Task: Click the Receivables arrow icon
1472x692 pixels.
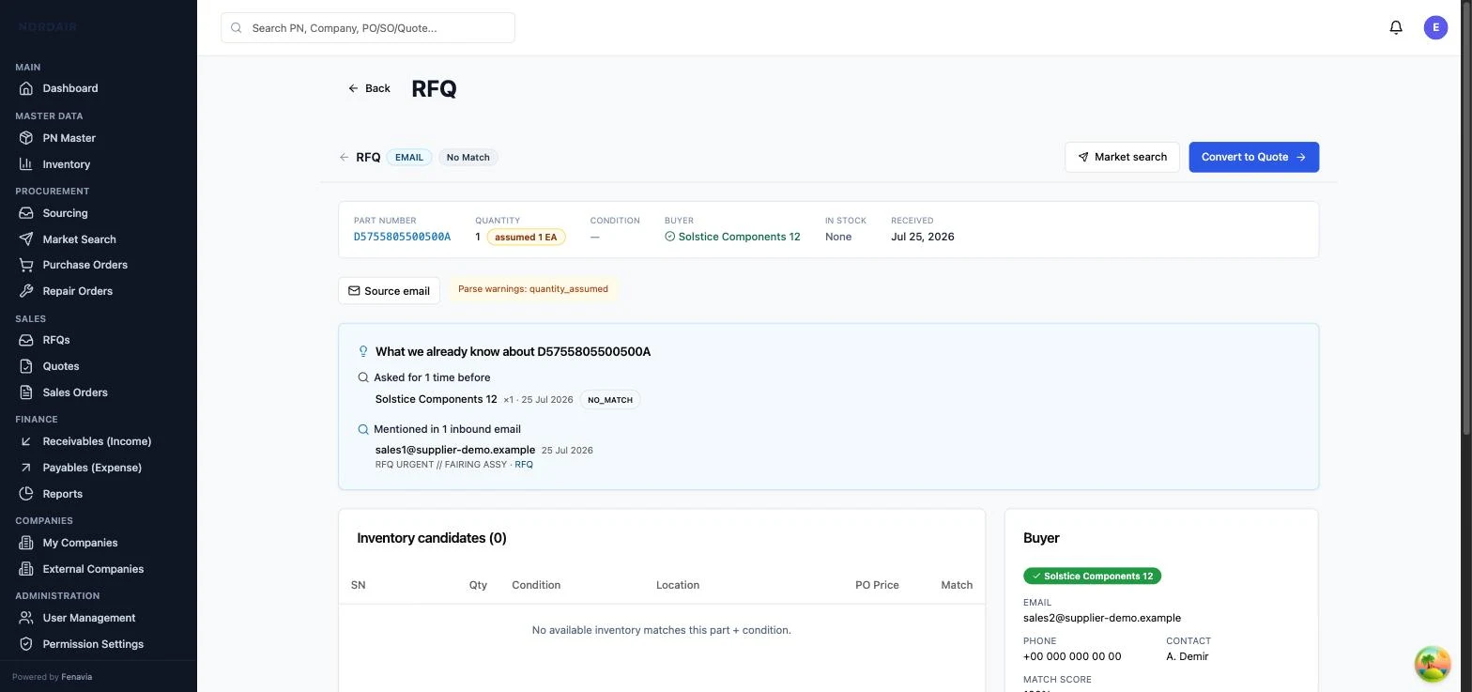Action: pyautogui.click(x=26, y=441)
